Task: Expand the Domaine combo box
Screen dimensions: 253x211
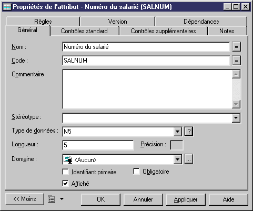Action: (x=178, y=159)
